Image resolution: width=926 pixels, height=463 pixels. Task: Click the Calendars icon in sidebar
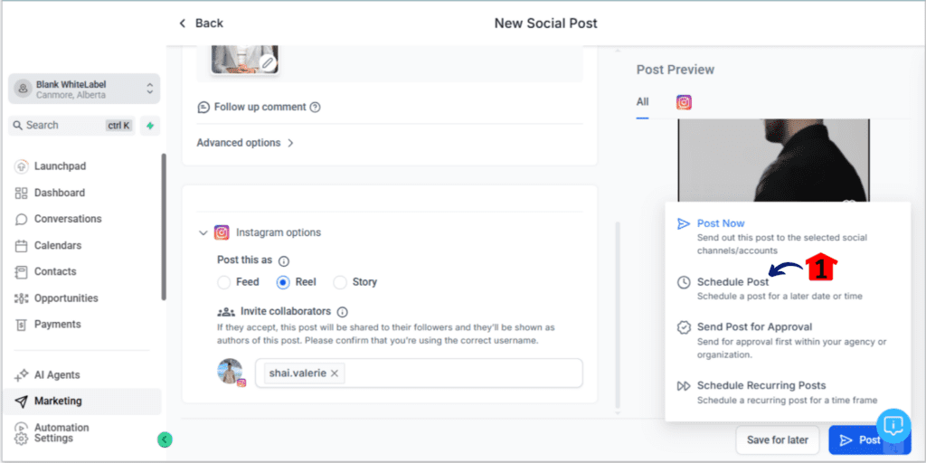click(22, 246)
